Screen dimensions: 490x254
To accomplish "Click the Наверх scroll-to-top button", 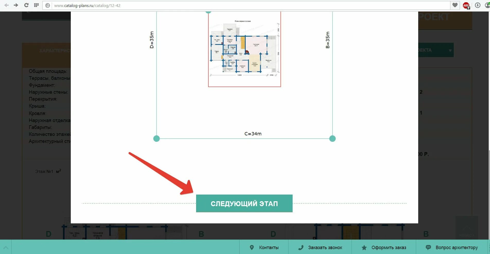I will [467, 228].
